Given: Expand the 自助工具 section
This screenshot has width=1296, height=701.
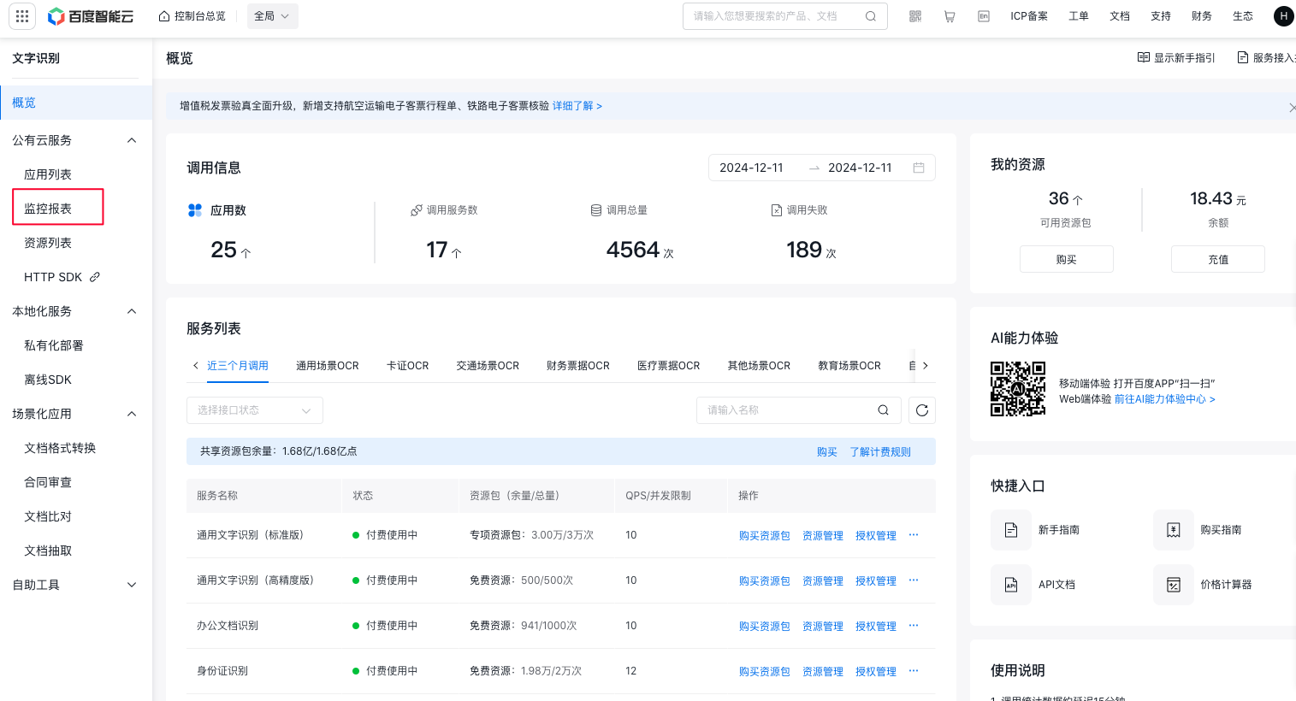Looking at the screenshot, I should coord(132,585).
